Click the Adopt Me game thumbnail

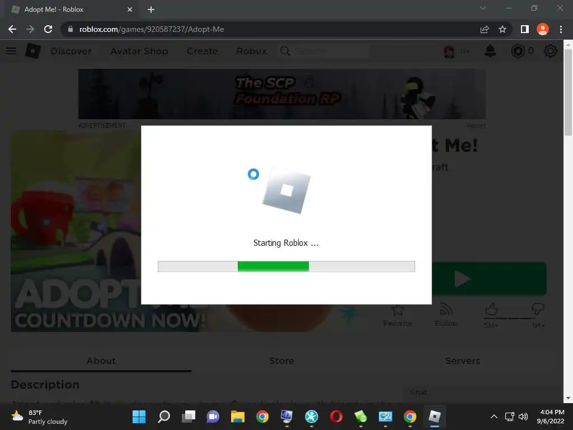(x=76, y=231)
